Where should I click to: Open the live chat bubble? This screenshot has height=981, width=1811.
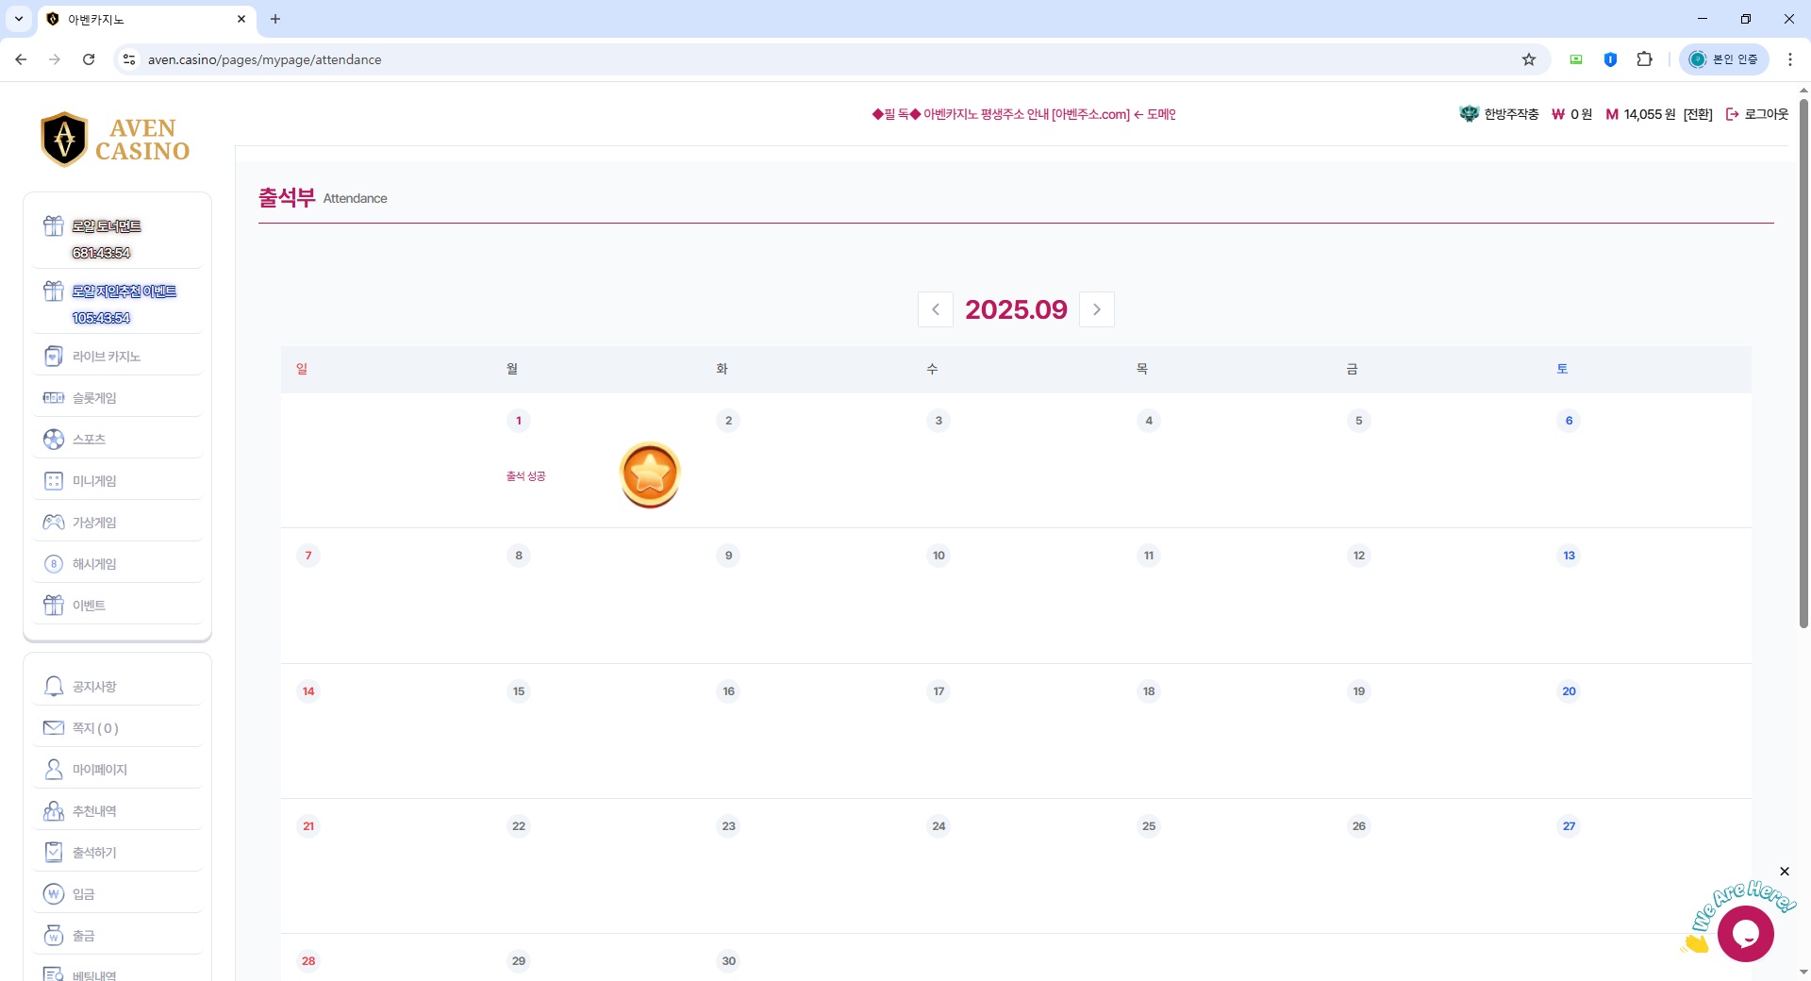pos(1745,933)
